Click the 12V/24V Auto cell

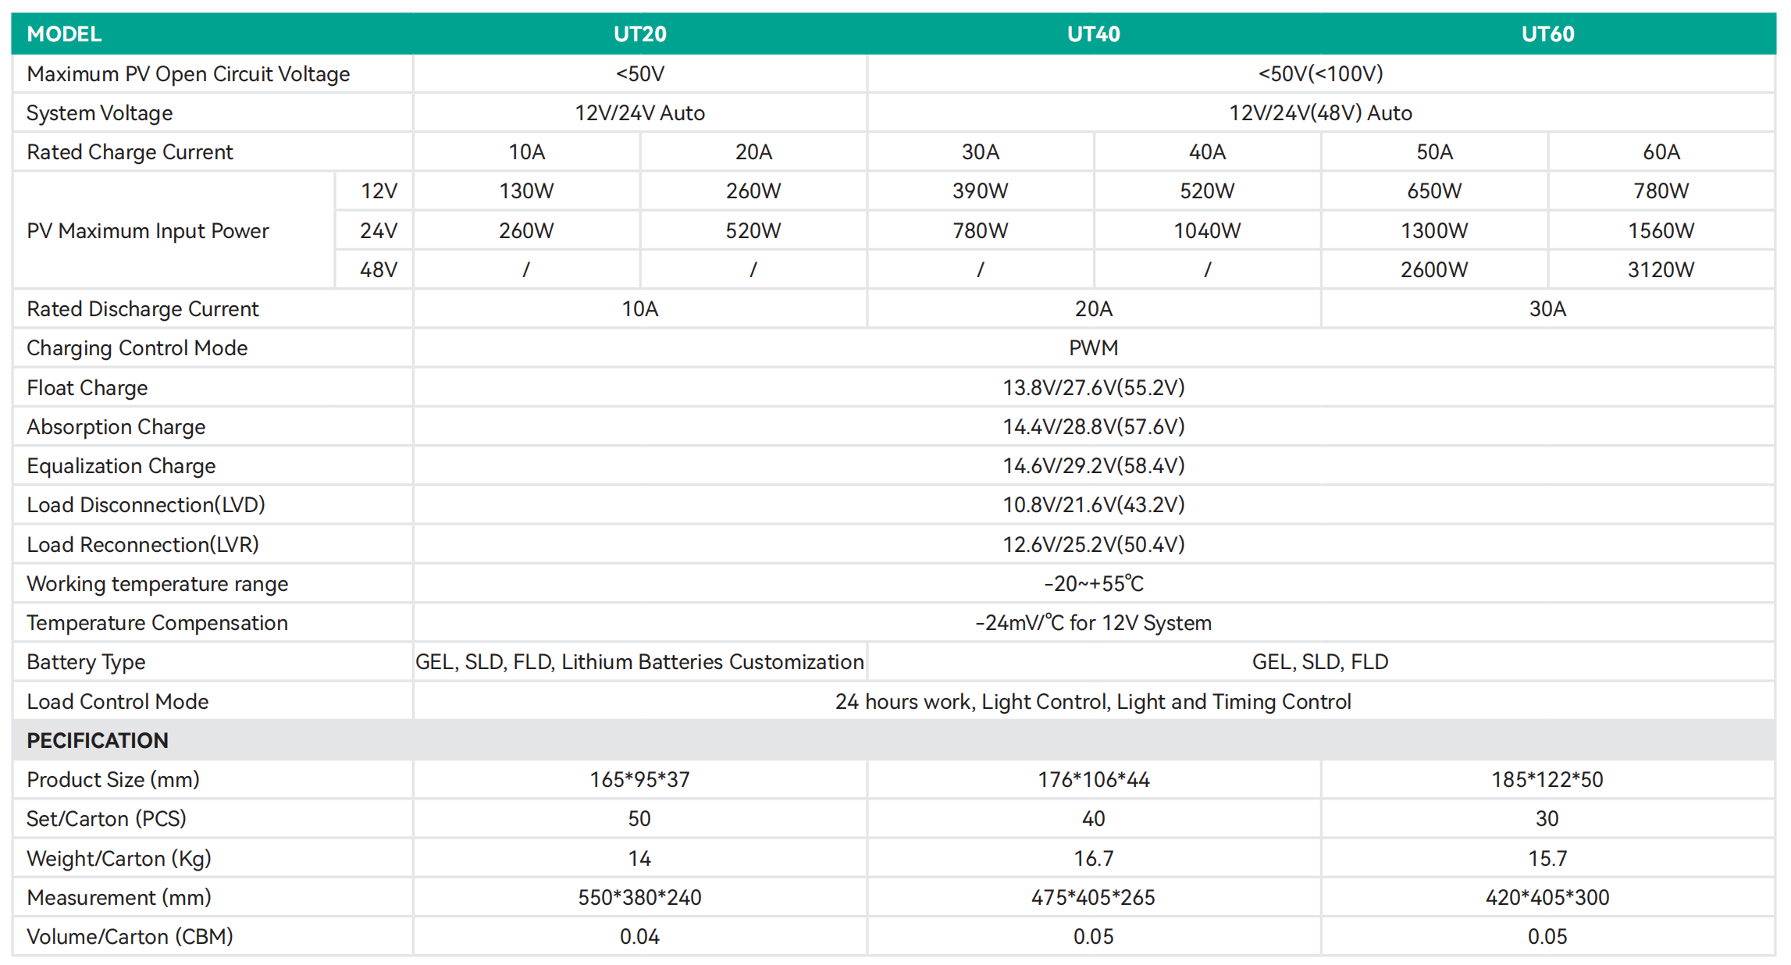coord(639,113)
